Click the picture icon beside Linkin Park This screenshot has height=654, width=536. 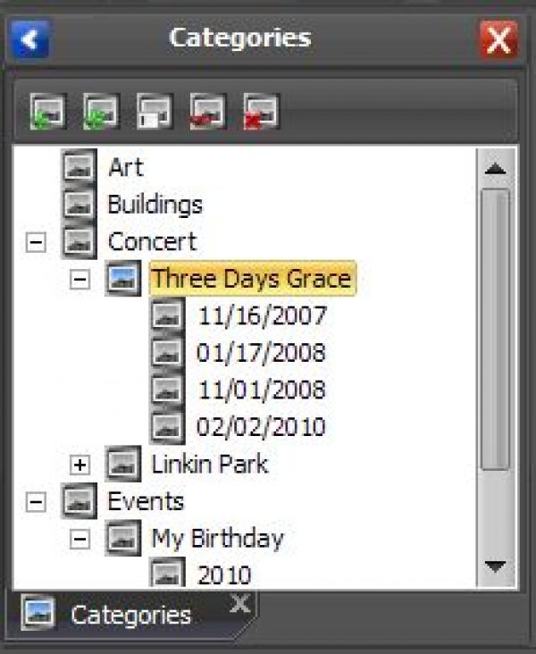pyautogui.click(x=123, y=465)
